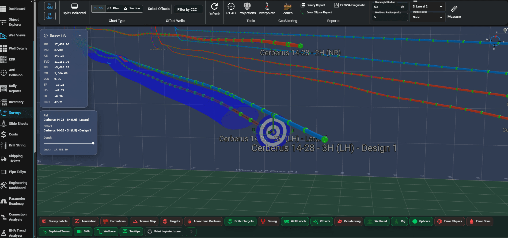Switch to Section chart type
The image size is (508, 238).
(x=132, y=9)
